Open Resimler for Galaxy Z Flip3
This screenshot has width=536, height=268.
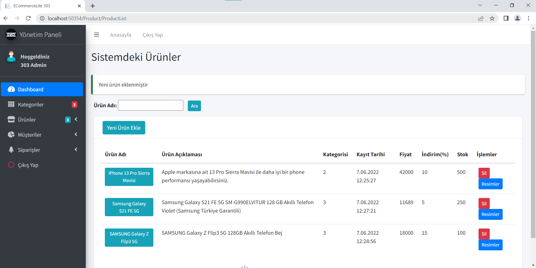click(491, 245)
